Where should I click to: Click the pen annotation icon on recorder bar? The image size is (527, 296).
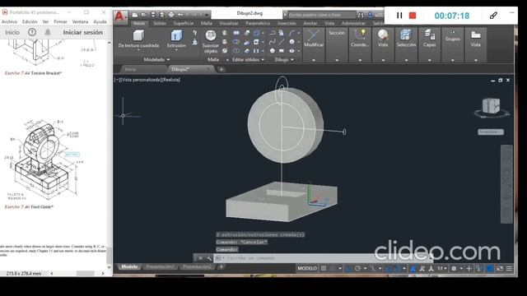(493, 16)
